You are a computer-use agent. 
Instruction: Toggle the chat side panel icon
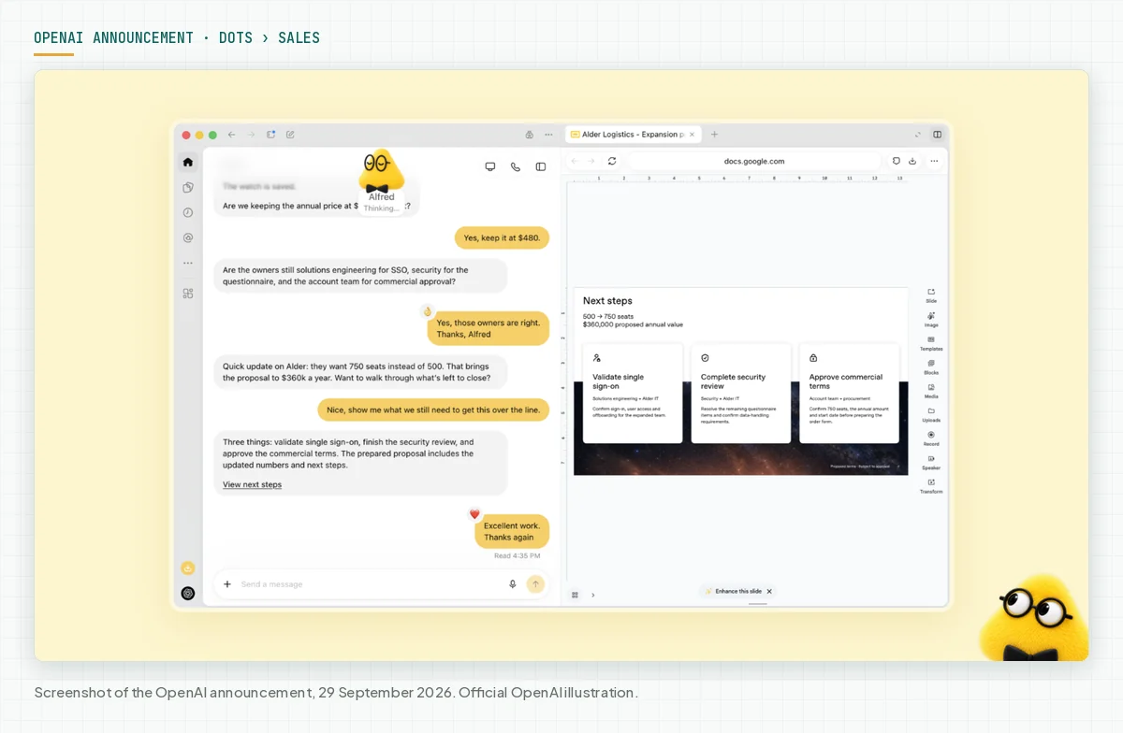[x=541, y=166]
